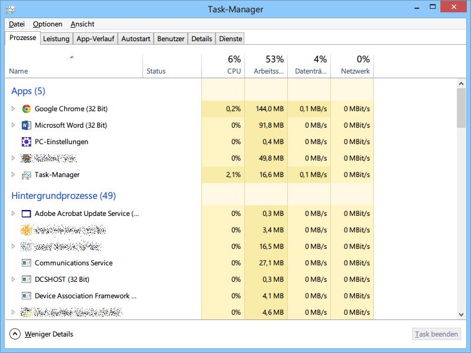Click the DCSHOST process icon

(x=26, y=279)
